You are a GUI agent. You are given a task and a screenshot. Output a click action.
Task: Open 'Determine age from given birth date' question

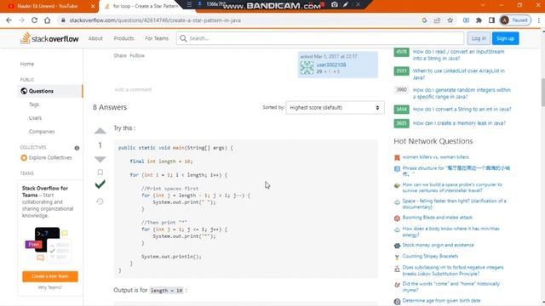[441, 300]
